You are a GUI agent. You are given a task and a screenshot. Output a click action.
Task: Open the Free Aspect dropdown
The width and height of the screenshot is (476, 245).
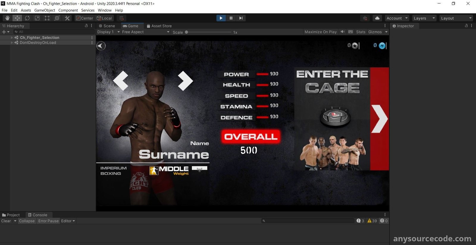click(x=145, y=32)
